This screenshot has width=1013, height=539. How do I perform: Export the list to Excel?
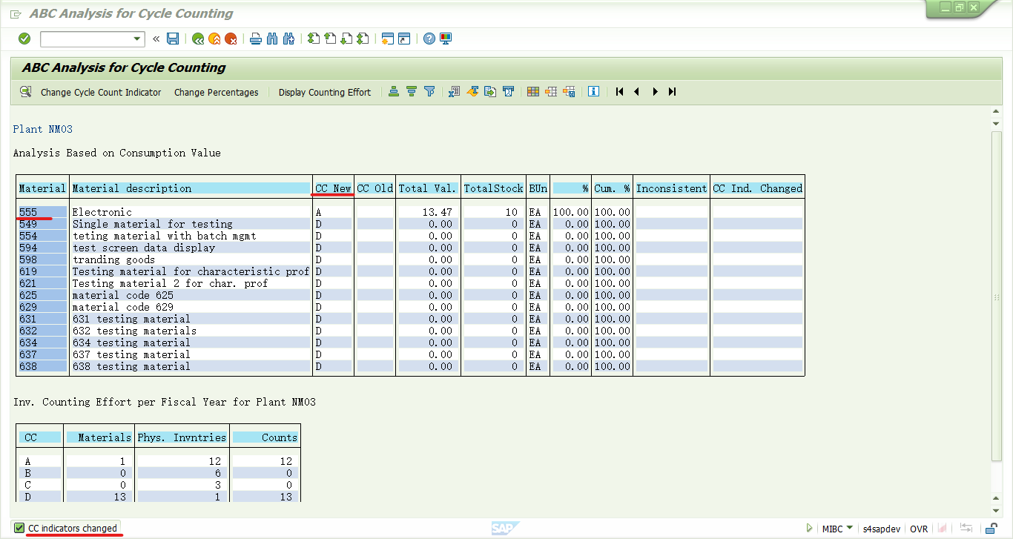(x=453, y=92)
